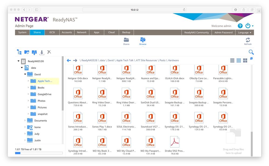This screenshot has height=166, width=269.
Task: Open the Language dropdown
Action: pyautogui.click(x=245, y=32)
